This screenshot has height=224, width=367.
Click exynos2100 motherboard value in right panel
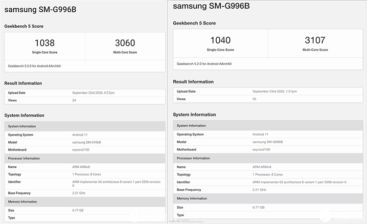[x=261, y=150]
